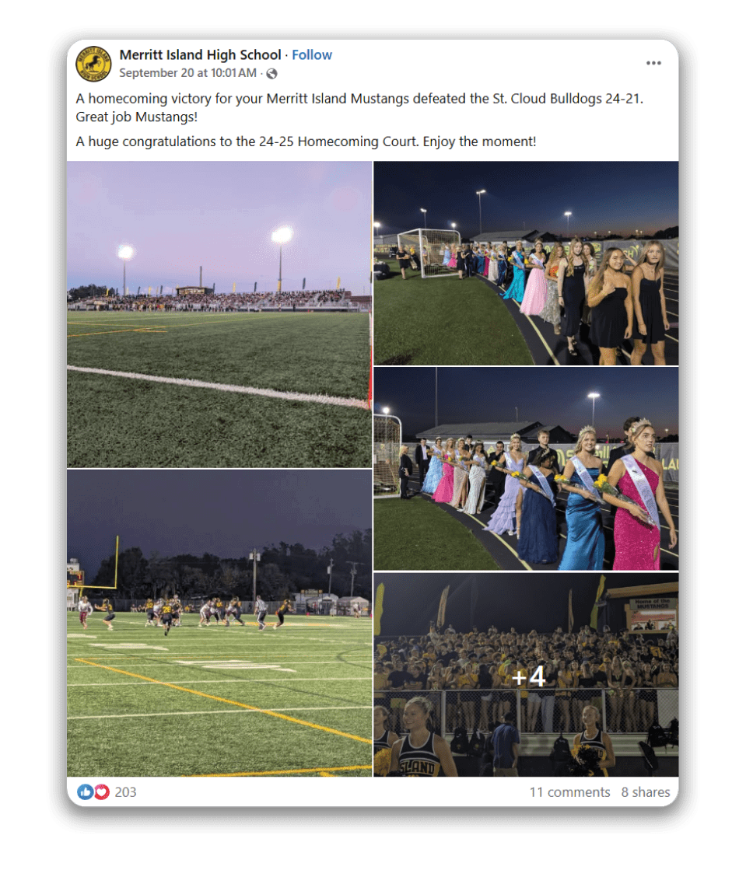This screenshot has height=870, width=746.
Task: Open the September 20 at 10:01 AM timestamp
Action: pyautogui.click(x=187, y=73)
